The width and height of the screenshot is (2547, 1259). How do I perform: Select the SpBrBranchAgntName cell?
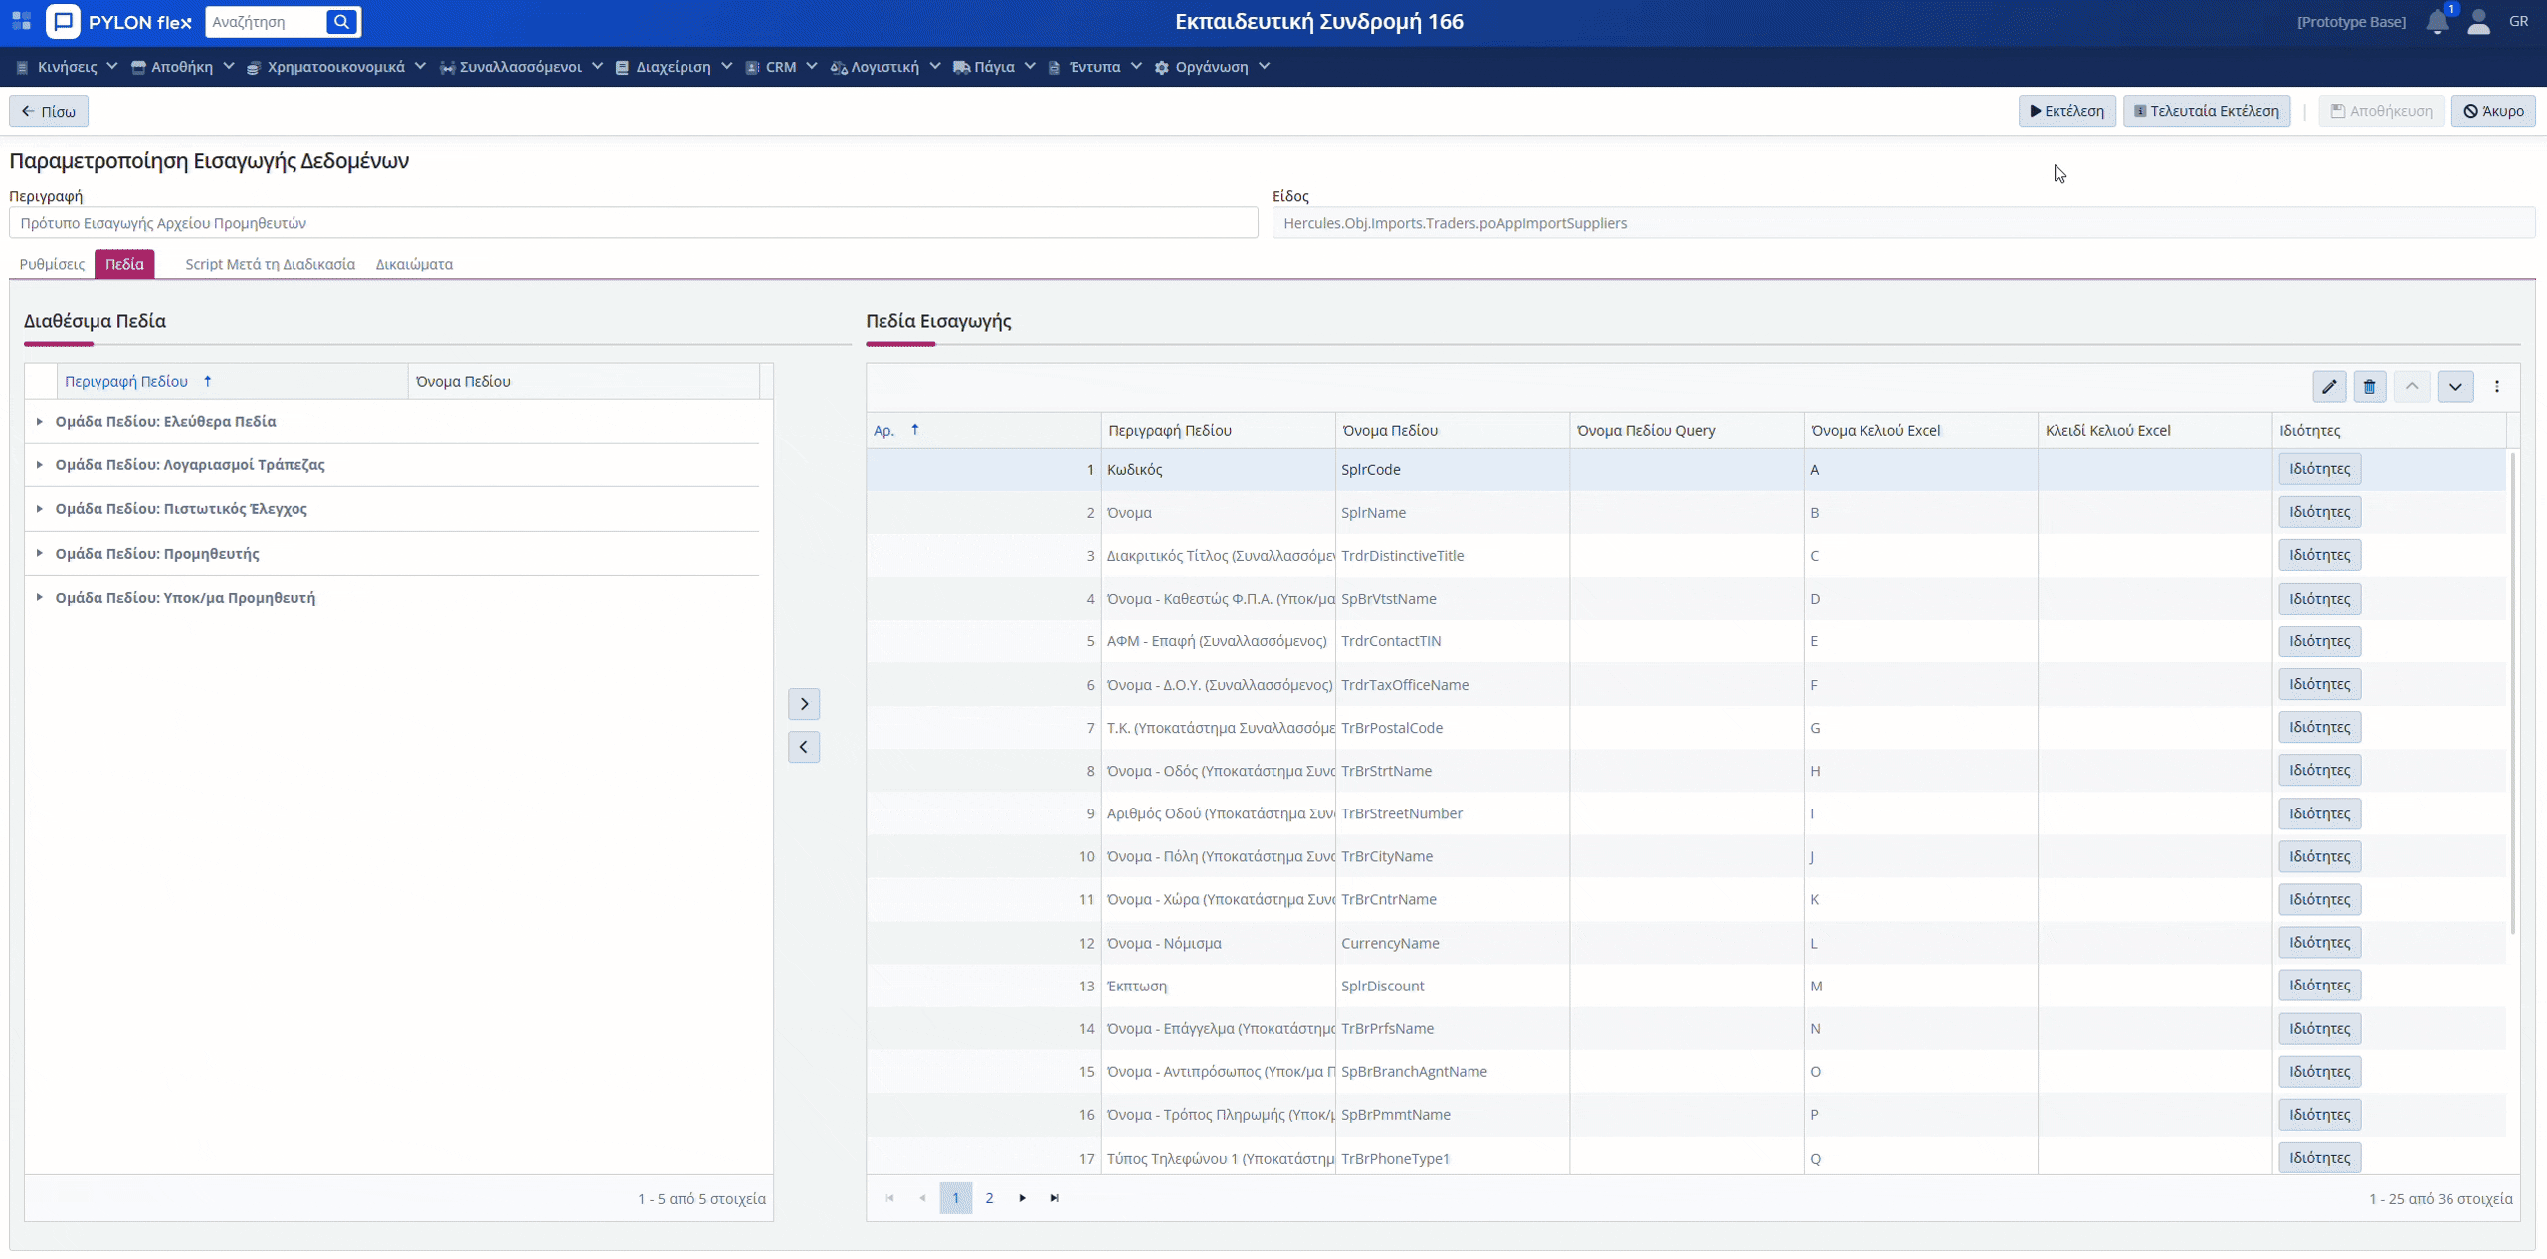(1452, 1072)
